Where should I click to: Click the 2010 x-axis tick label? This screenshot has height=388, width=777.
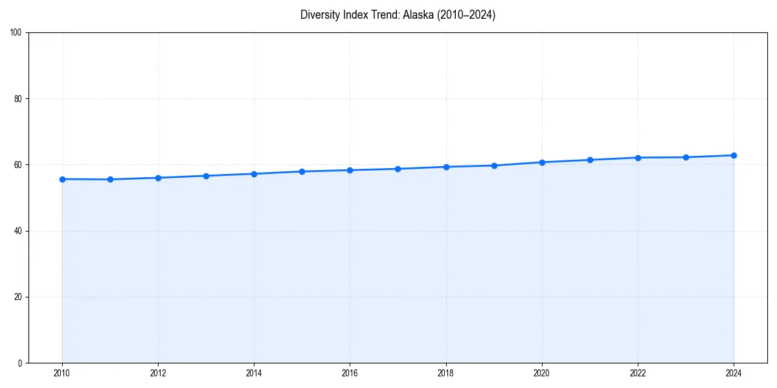pos(62,373)
